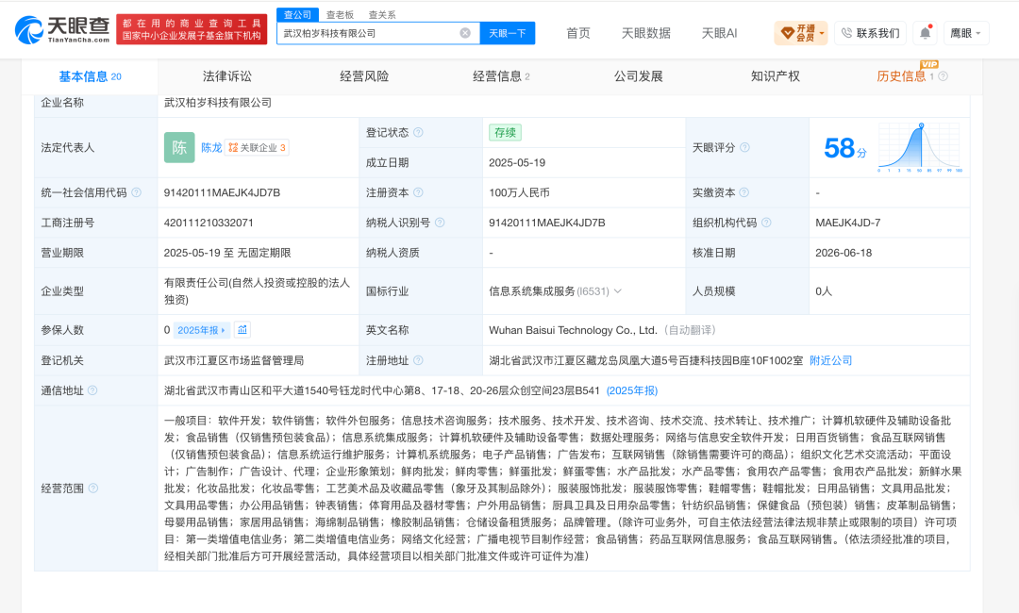
Task: Click the credit code 91420111MAEJK4JD7B value
Action: (222, 192)
